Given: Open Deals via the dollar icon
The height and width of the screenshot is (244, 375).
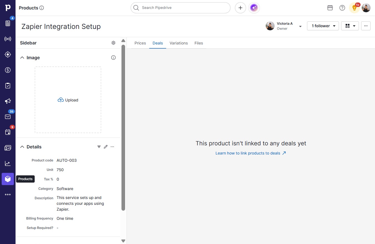Looking at the screenshot, I should click(x=8, y=70).
